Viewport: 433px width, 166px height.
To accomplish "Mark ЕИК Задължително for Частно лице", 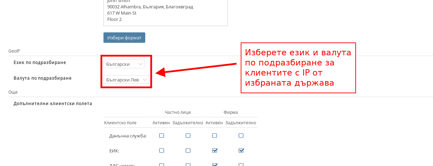I will click(x=188, y=151).
